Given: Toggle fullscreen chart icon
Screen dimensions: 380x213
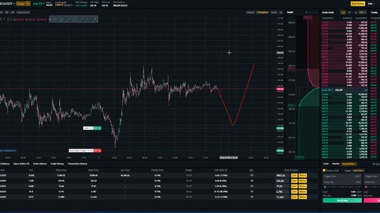Looking at the screenshot, I should (x=281, y=12).
